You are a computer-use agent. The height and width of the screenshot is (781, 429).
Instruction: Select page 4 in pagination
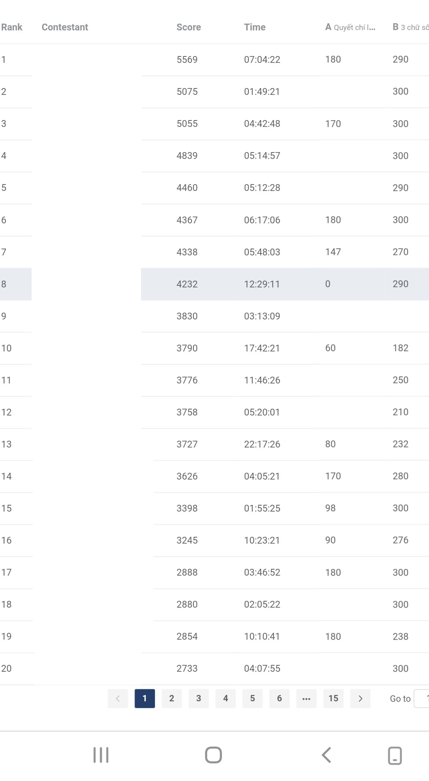pos(226,699)
